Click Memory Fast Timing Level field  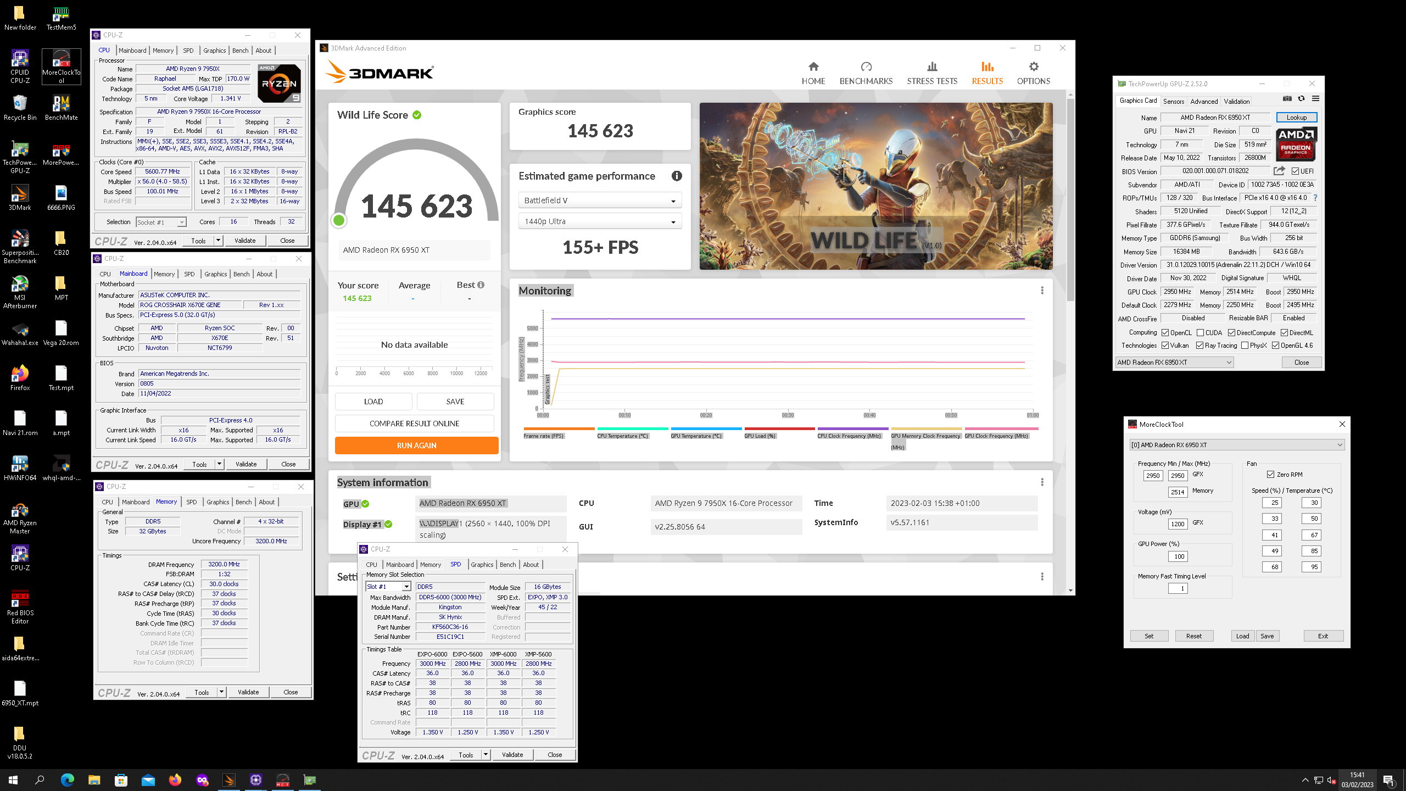(1178, 588)
